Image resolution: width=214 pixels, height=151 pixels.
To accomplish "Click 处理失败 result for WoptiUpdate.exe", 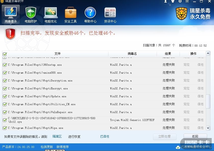I will point(169,96).
